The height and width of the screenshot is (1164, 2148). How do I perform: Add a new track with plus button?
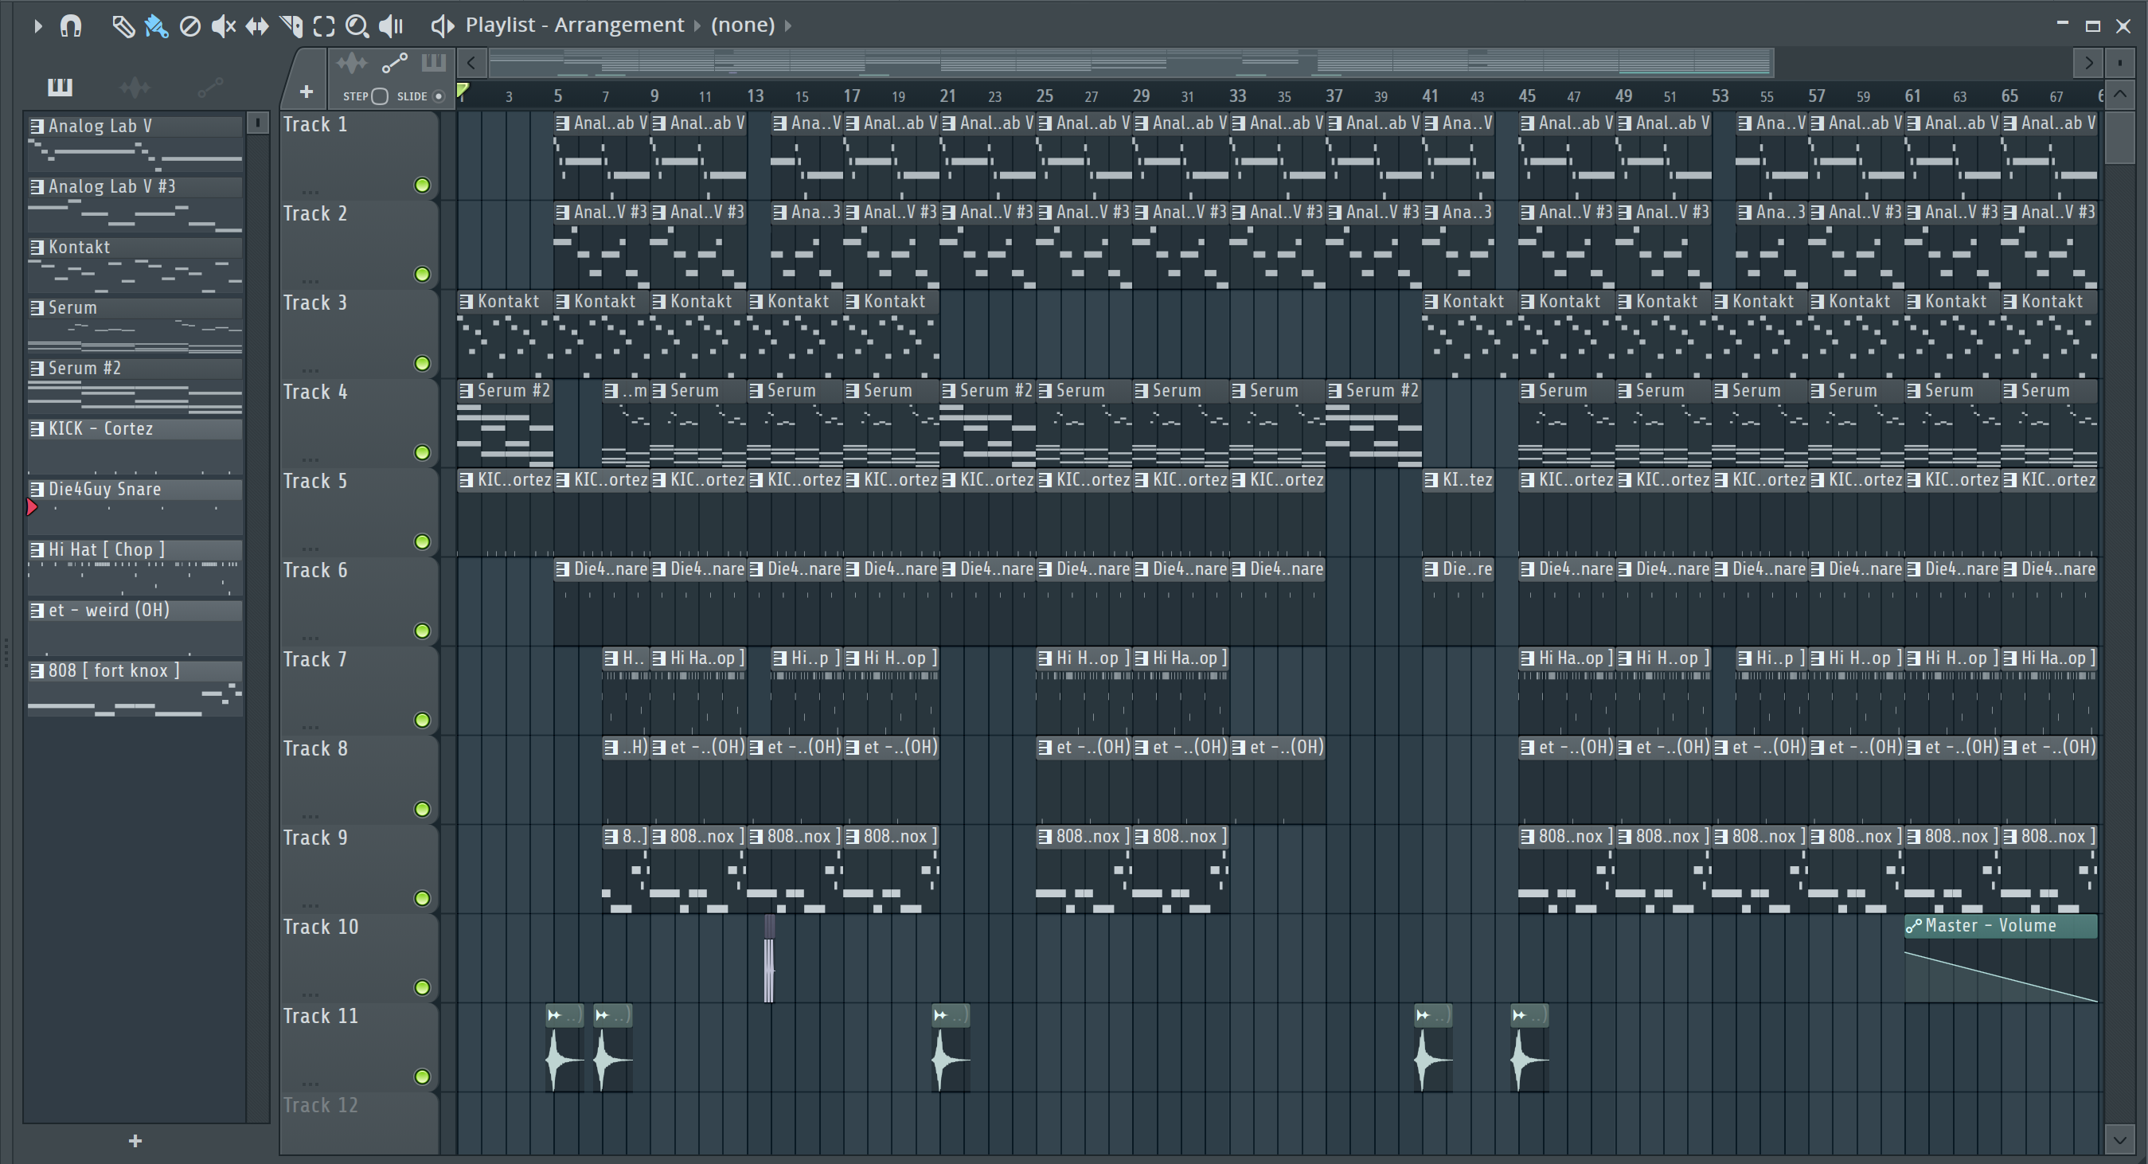306,92
